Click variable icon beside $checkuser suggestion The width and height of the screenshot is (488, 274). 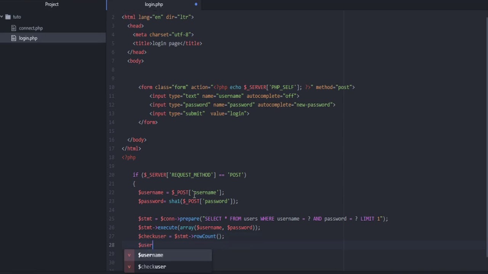pos(129,266)
